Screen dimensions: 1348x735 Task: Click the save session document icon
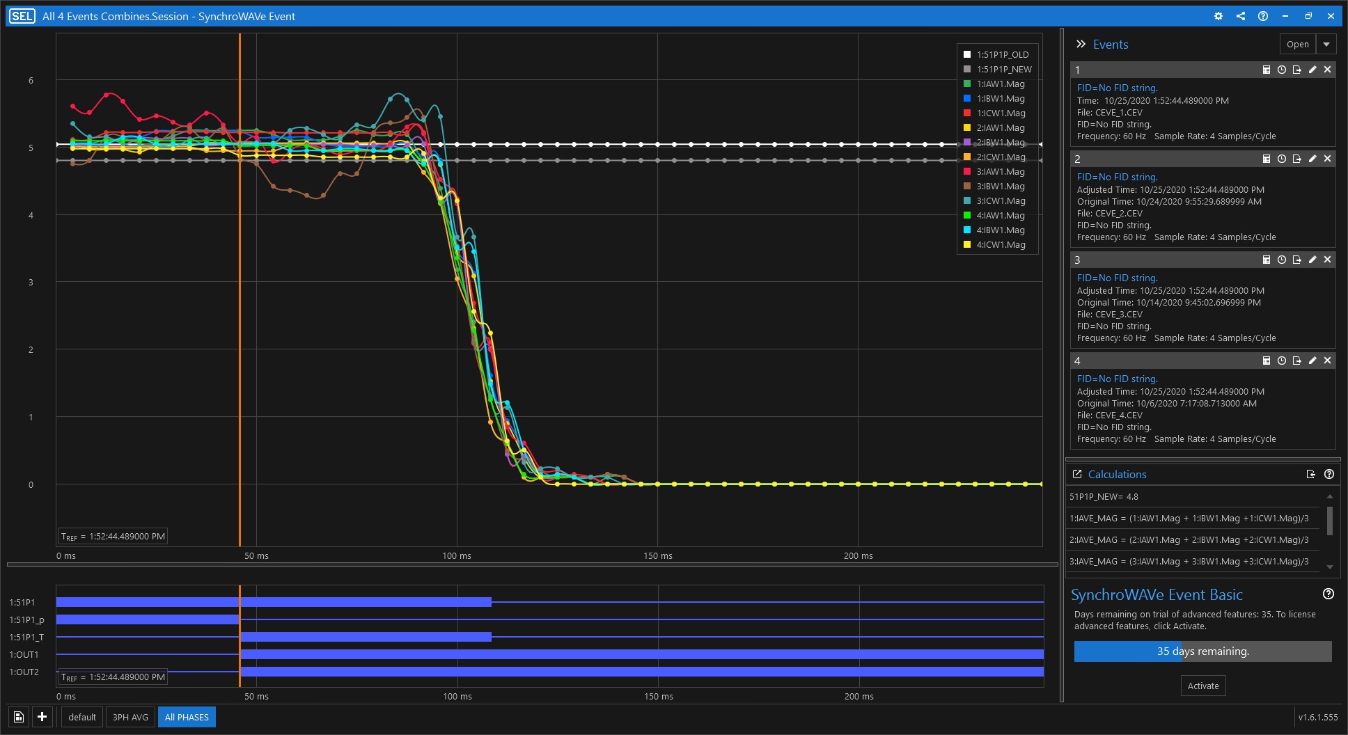pyautogui.click(x=19, y=717)
